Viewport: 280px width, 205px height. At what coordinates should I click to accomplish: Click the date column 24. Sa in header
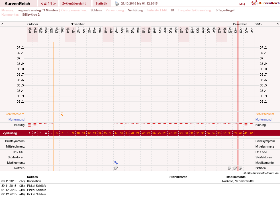(x=30, y=30)
